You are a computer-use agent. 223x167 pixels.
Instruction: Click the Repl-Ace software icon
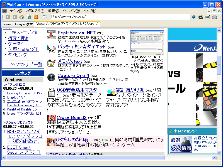click(51, 35)
